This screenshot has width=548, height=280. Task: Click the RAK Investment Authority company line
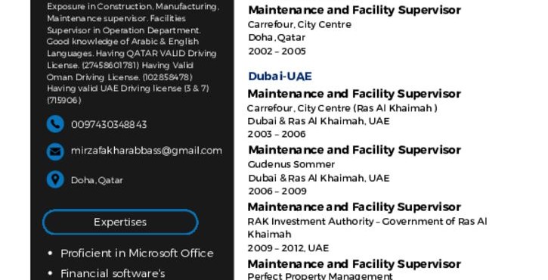pos(367,228)
